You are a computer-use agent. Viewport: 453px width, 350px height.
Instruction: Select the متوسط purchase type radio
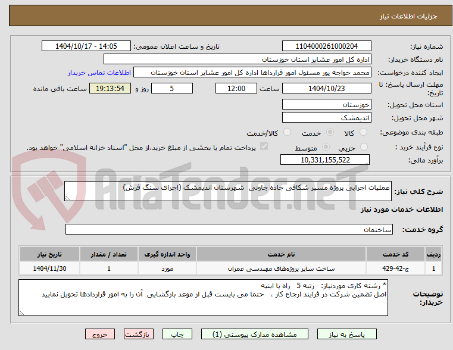point(326,147)
